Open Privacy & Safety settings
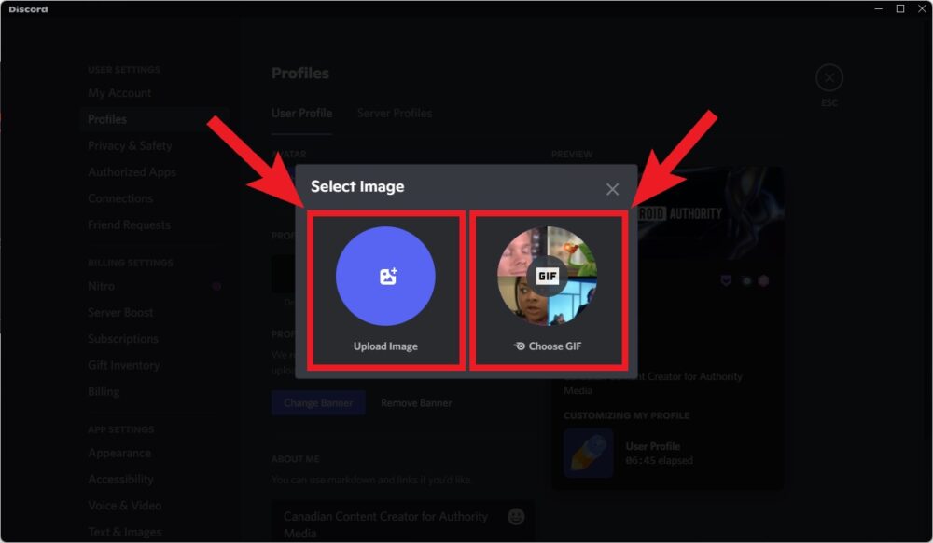Viewport: 933px width, 543px height. pos(130,145)
